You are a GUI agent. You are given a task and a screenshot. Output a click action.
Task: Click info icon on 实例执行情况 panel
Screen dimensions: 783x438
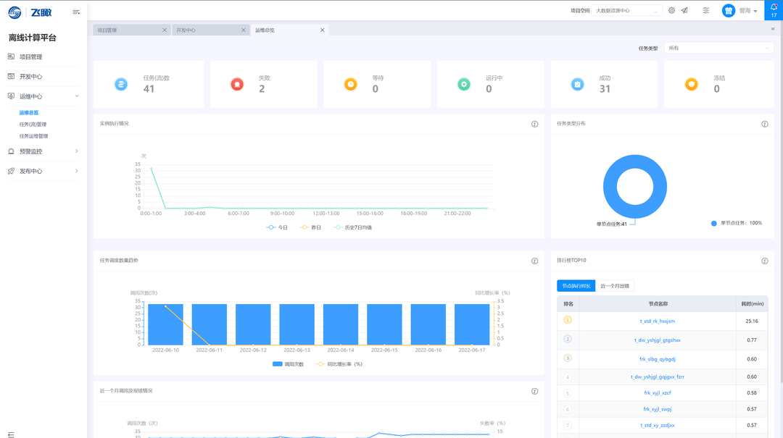[535, 124]
